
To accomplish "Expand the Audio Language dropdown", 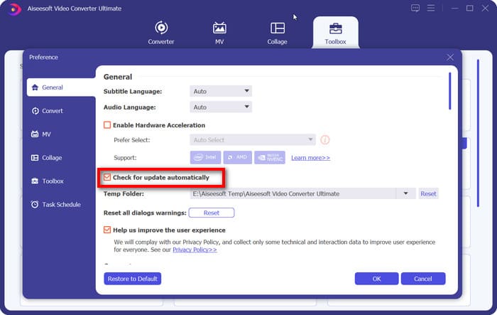I will pyautogui.click(x=221, y=107).
